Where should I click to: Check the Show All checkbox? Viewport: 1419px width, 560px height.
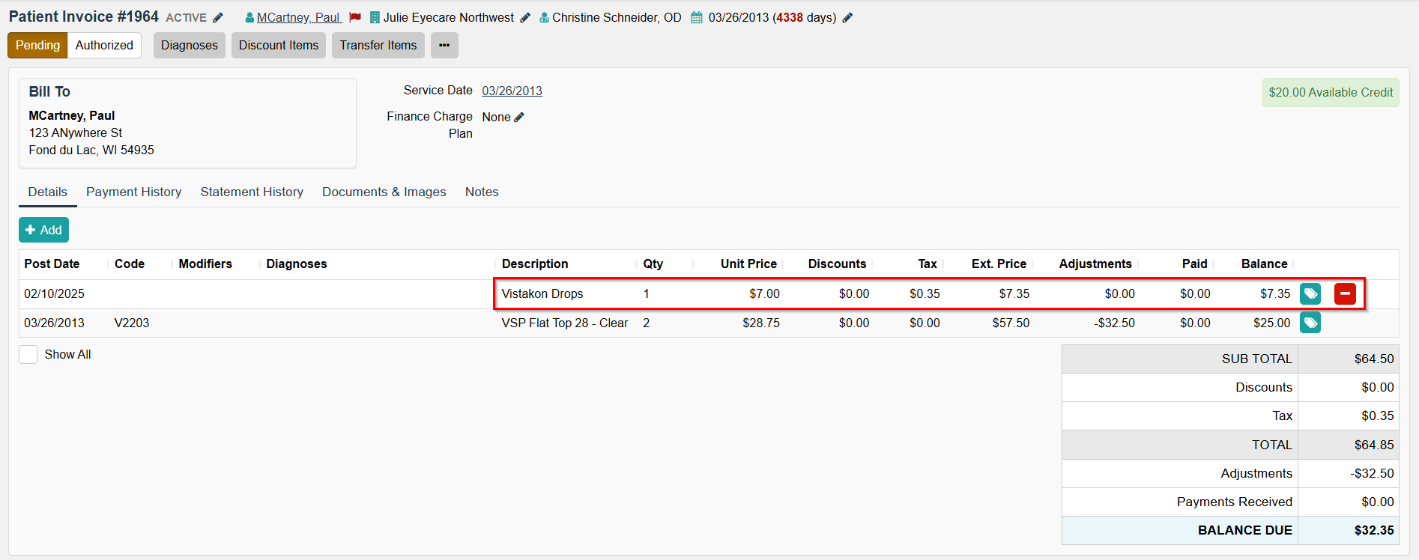point(28,354)
